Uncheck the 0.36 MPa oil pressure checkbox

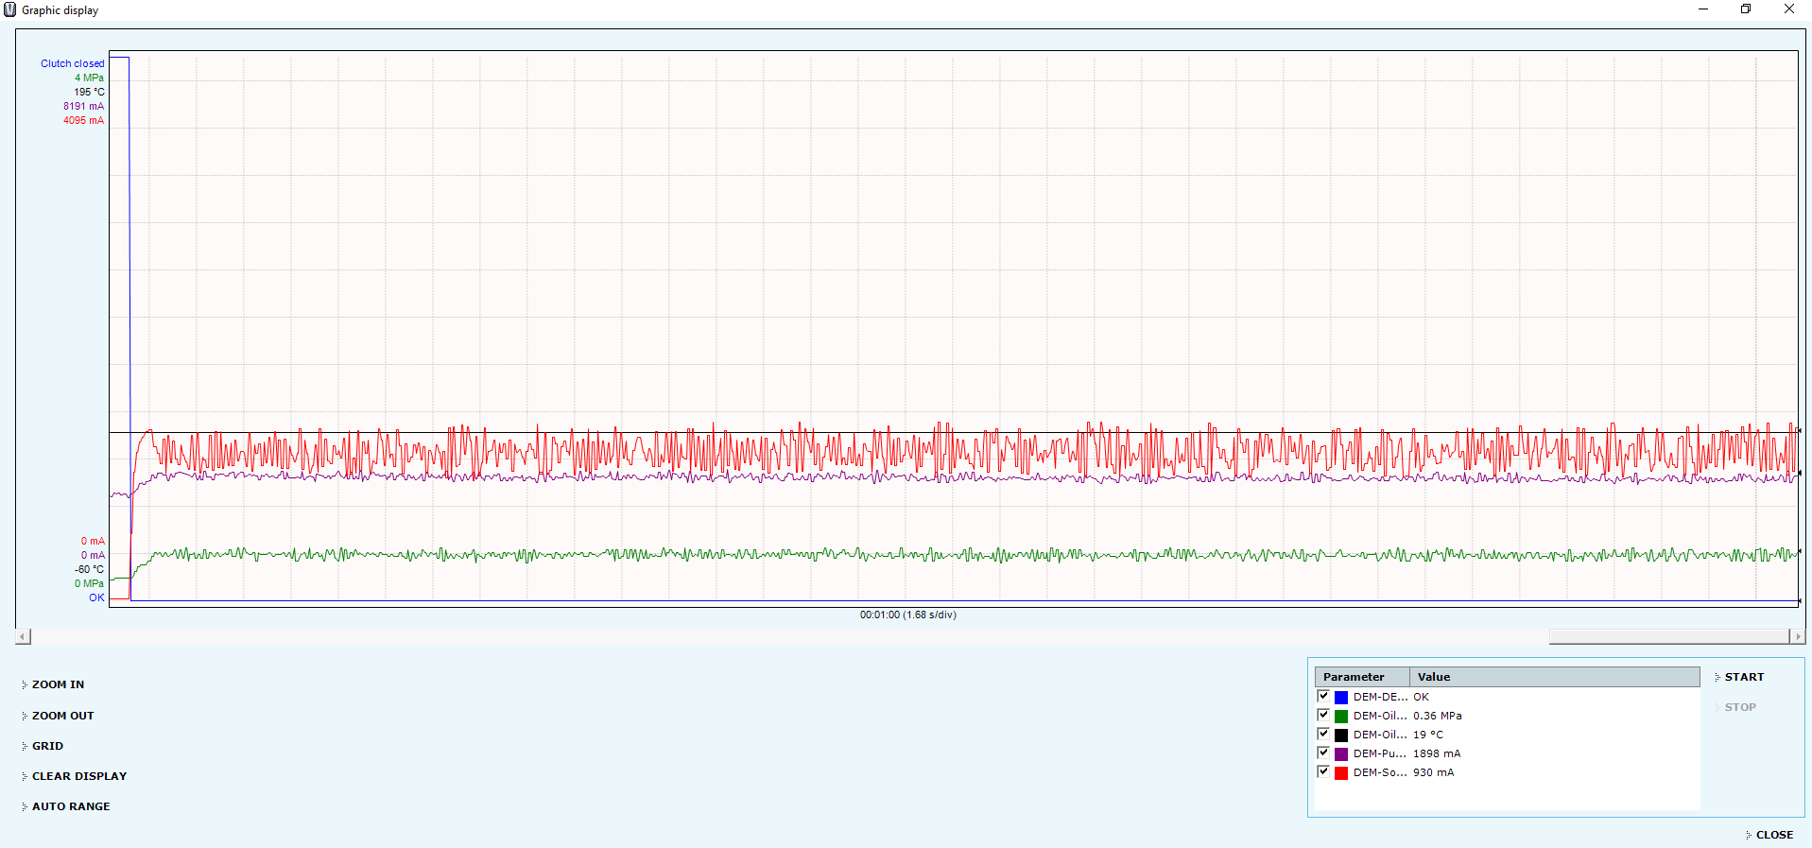point(1323,716)
